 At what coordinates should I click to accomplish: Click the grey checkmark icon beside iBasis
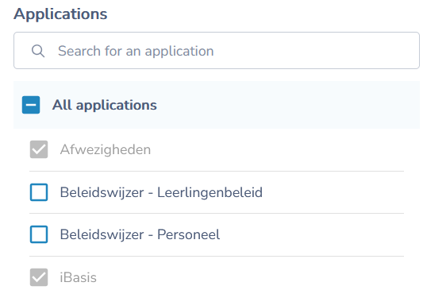tap(39, 277)
